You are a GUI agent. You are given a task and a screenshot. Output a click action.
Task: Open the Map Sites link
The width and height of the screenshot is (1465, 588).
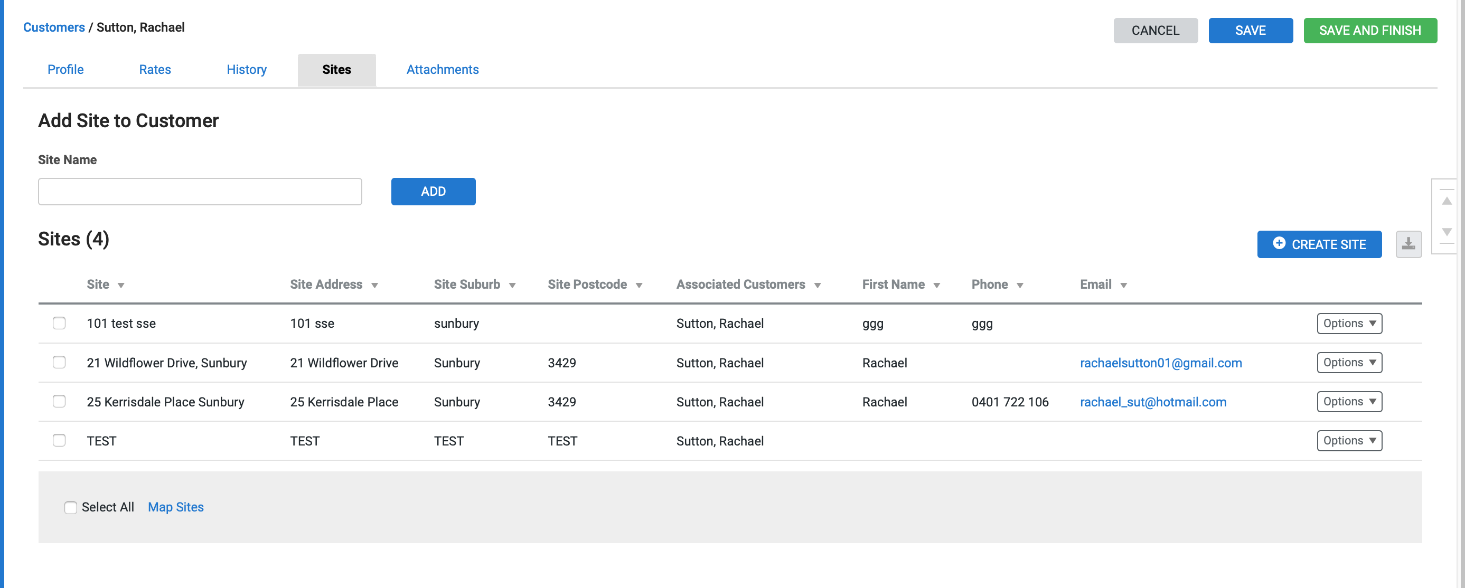point(175,507)
